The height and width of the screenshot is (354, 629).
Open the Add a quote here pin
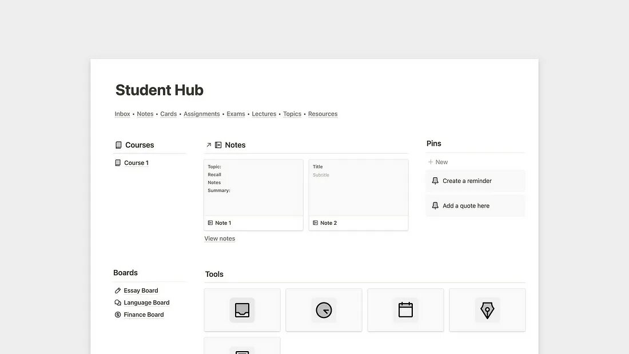pos(476,206)
